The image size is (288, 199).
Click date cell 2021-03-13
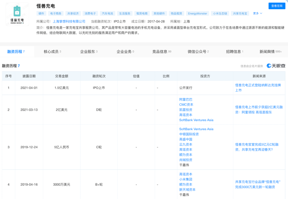click(29, 110)
